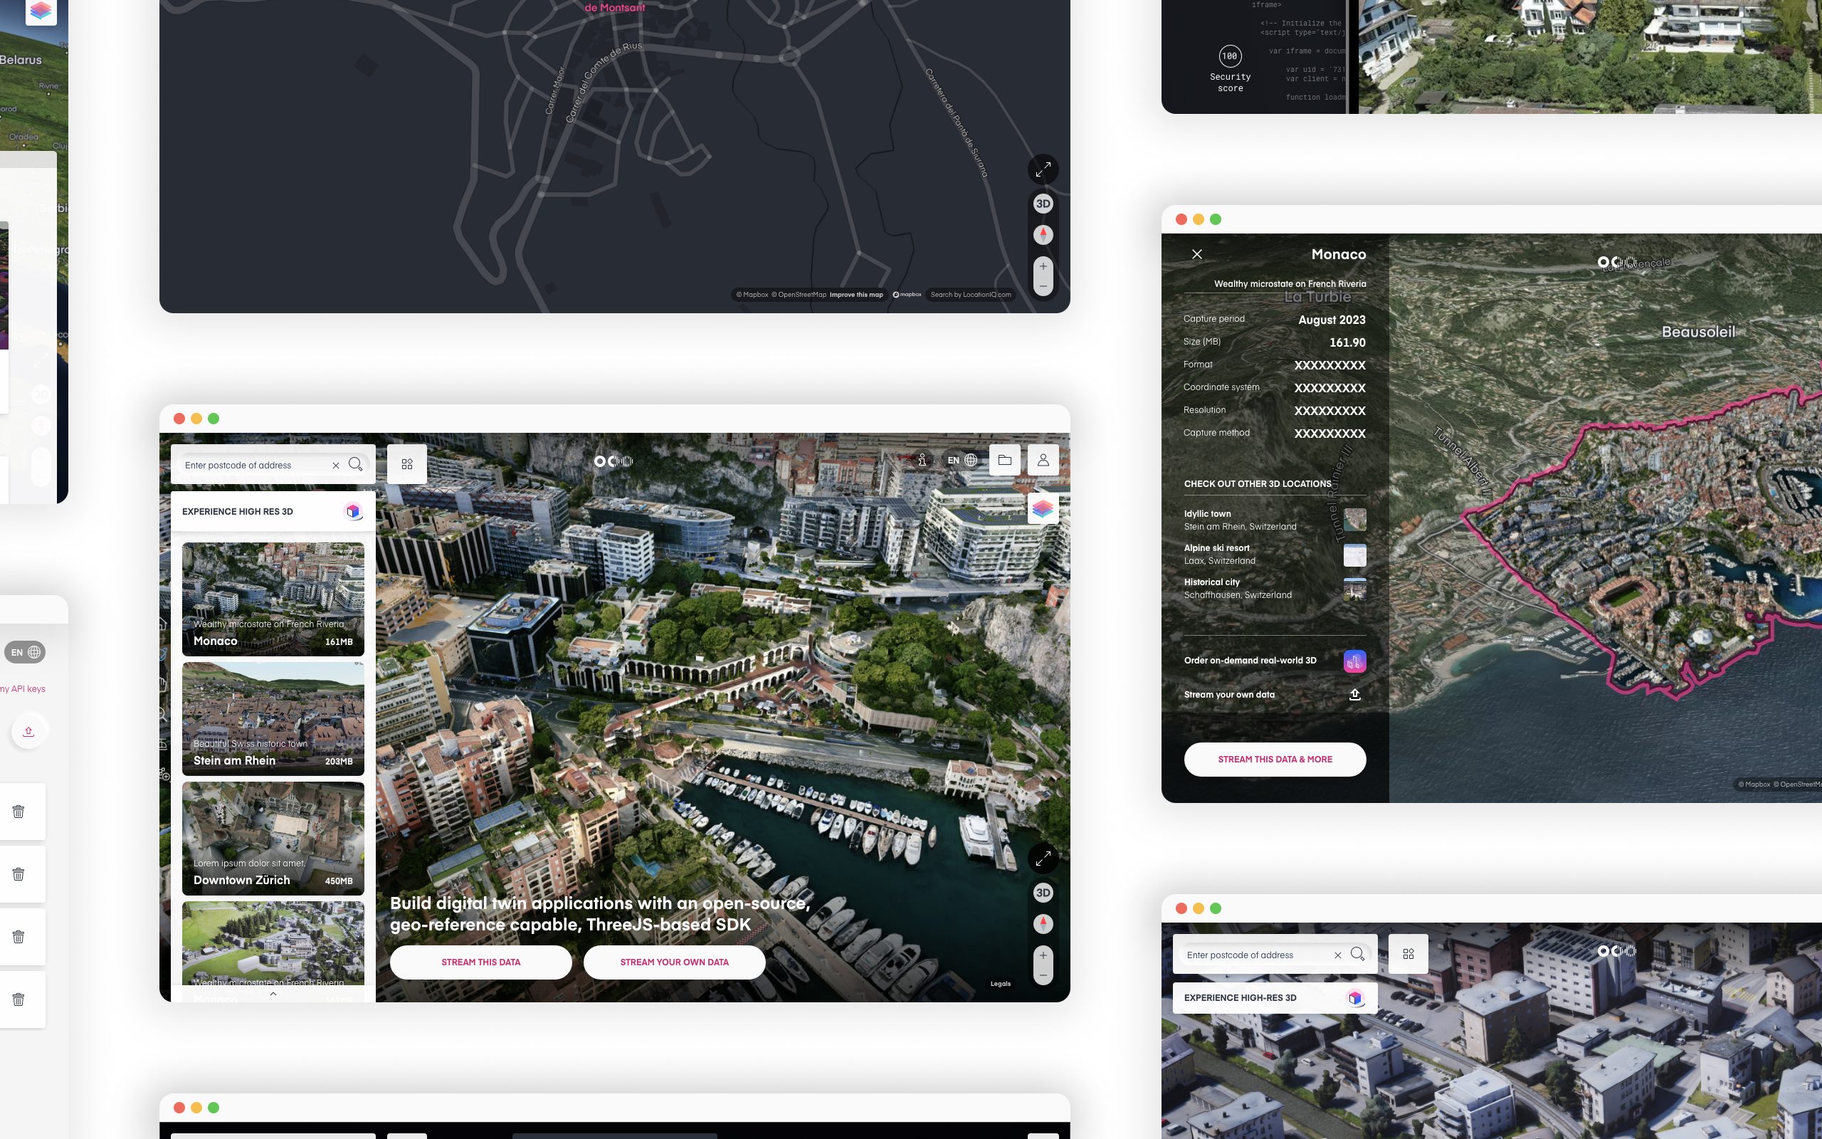Open the Schaffhausen historical city thumbnail
Screen dimensions: 1822x1139
click(1354, 589)
